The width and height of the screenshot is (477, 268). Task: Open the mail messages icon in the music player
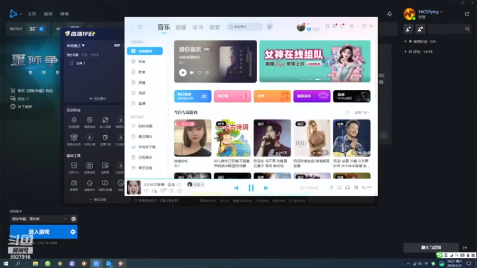click(x=334, y=26)
